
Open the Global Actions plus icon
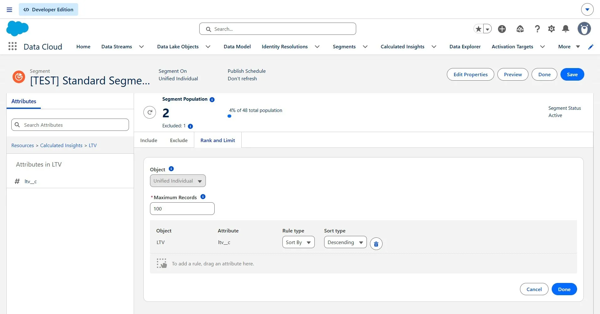502,29
